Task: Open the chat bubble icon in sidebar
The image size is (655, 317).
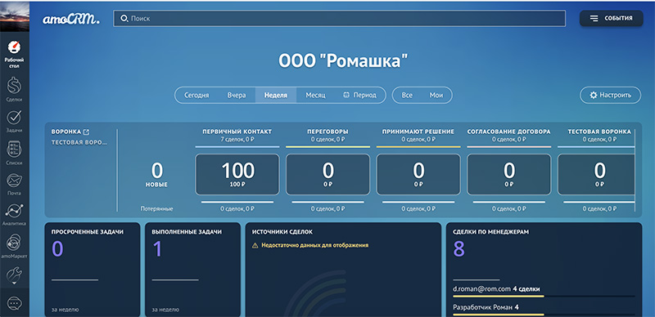Action: (x=14, y=303)
